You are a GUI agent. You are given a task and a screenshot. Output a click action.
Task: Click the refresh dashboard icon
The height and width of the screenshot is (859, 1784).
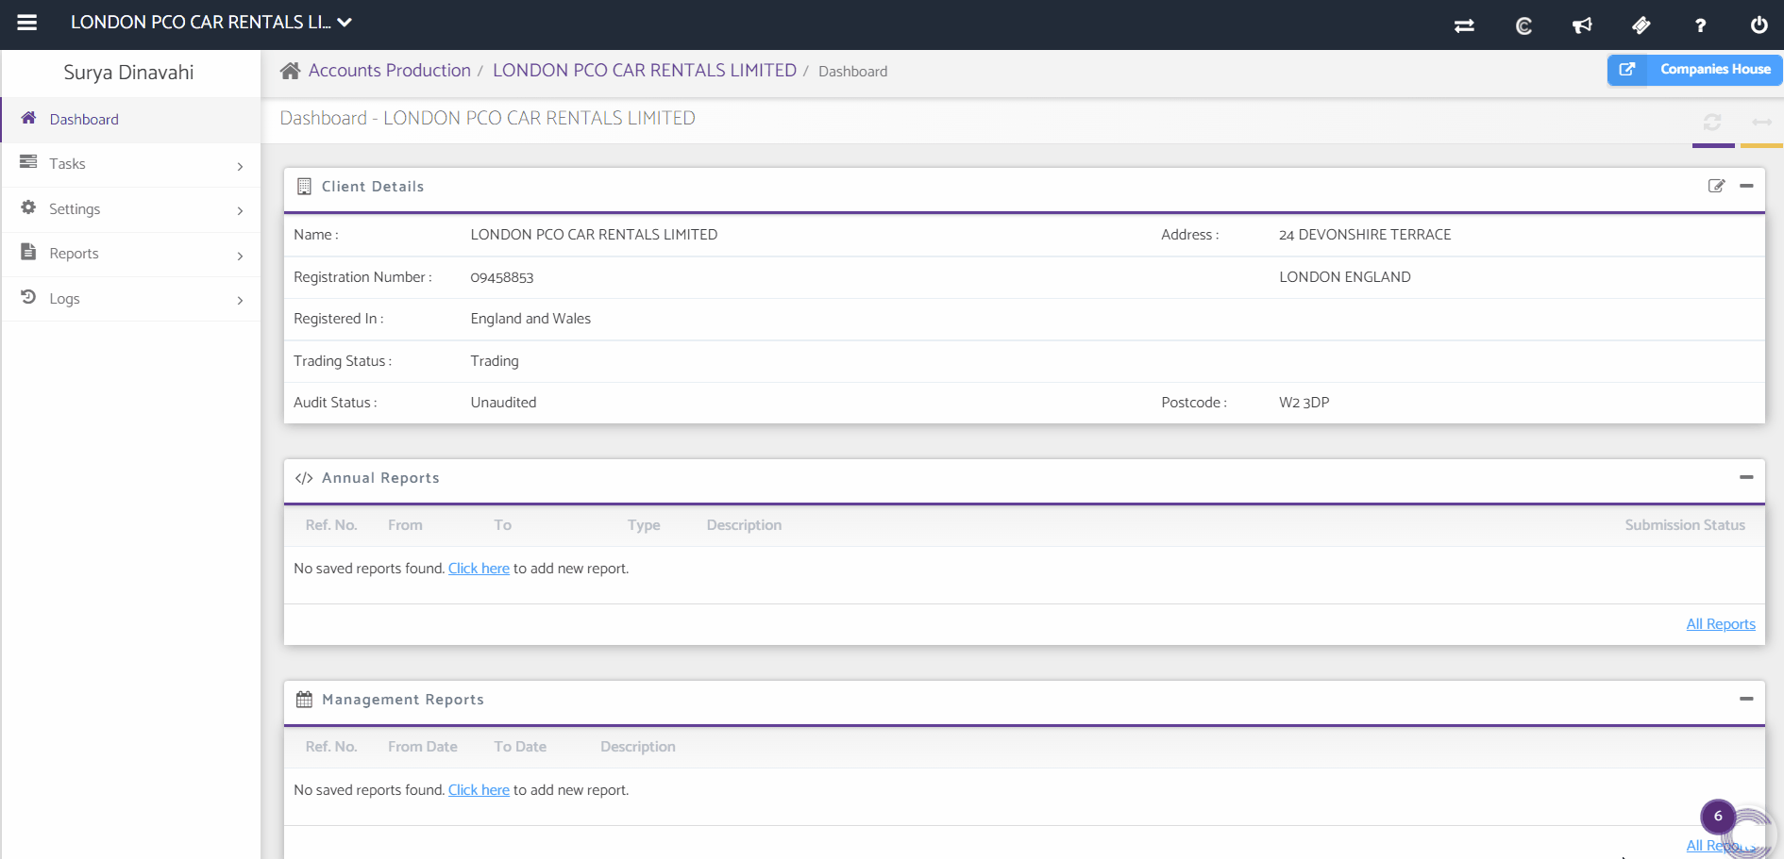click(1712, 123)
